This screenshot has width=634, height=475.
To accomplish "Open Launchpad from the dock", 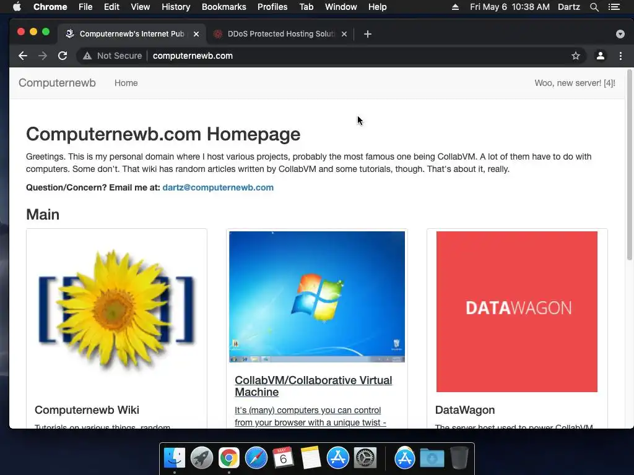I will click(x=201, y=458).
